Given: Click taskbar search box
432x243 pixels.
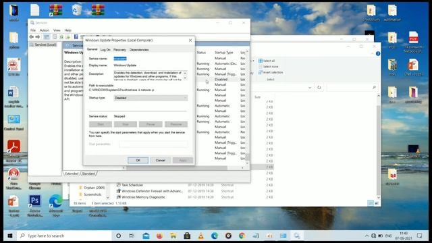Looking at the screenshot, I should 65,236.
